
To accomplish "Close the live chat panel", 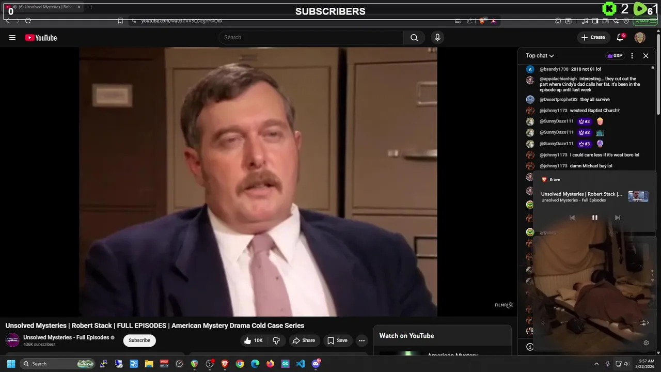I will click(646, 55).
